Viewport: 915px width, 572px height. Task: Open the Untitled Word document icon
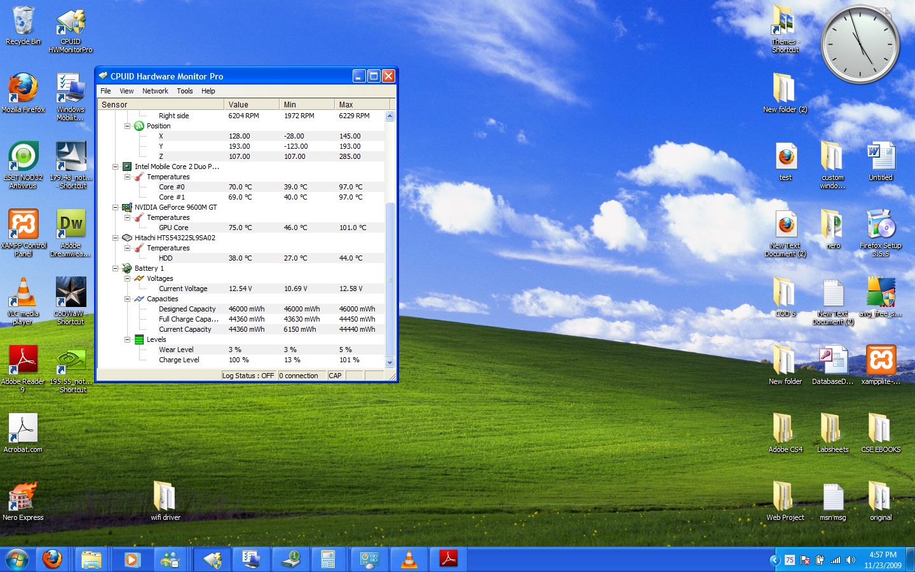click(881, 161)
